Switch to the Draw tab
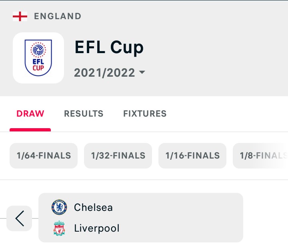Image resolution: width=288 pixels, height=246 pixels. 30,113
